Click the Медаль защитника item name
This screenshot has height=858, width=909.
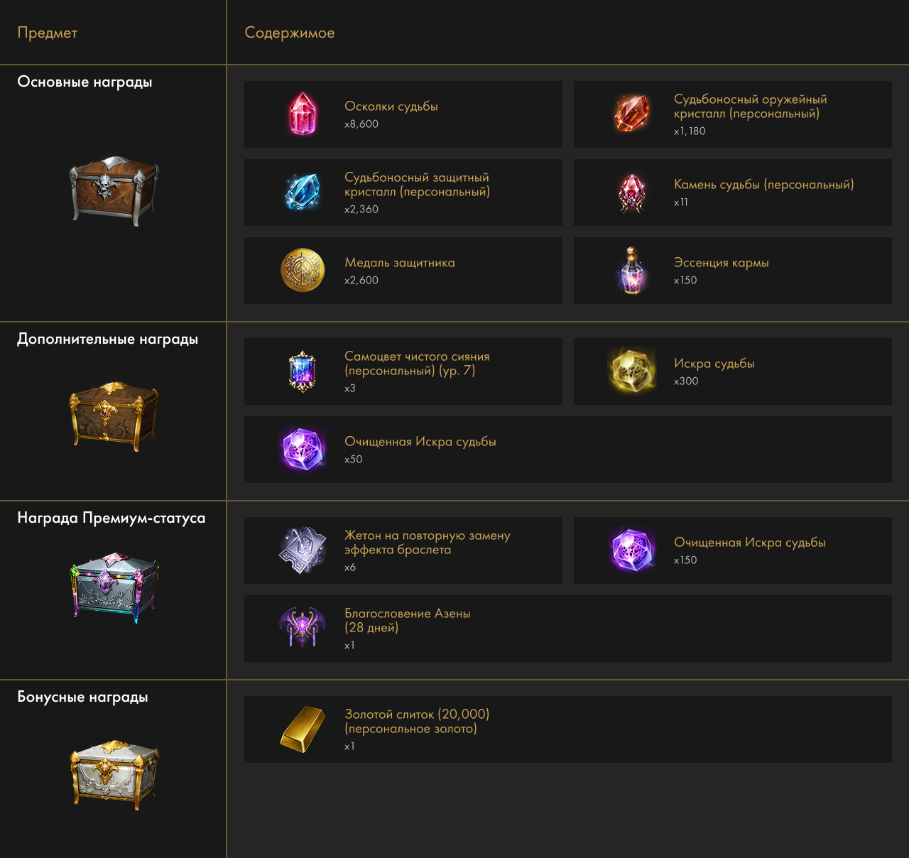click(400, 263)
